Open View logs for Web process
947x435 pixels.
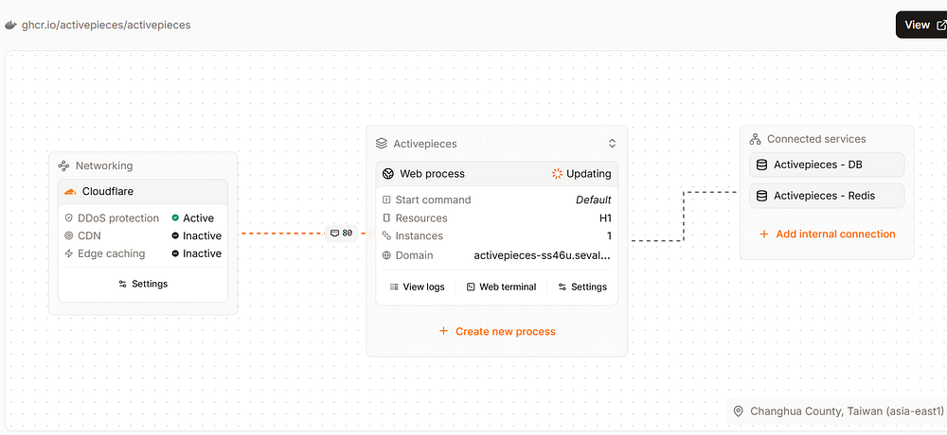point(417,287)
